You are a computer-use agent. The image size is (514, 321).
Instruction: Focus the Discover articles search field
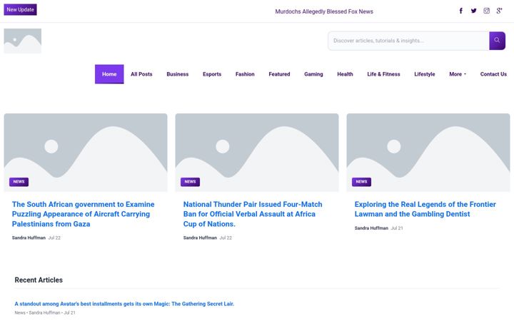point(408,41)
